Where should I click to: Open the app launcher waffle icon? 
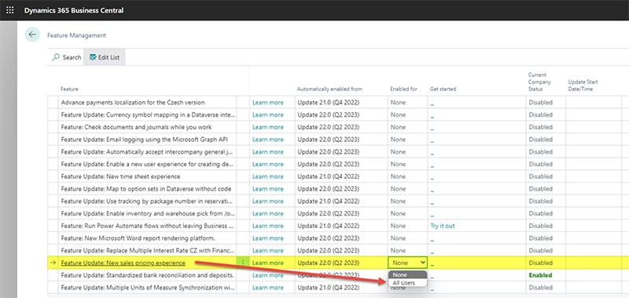[x=10, y=10]
